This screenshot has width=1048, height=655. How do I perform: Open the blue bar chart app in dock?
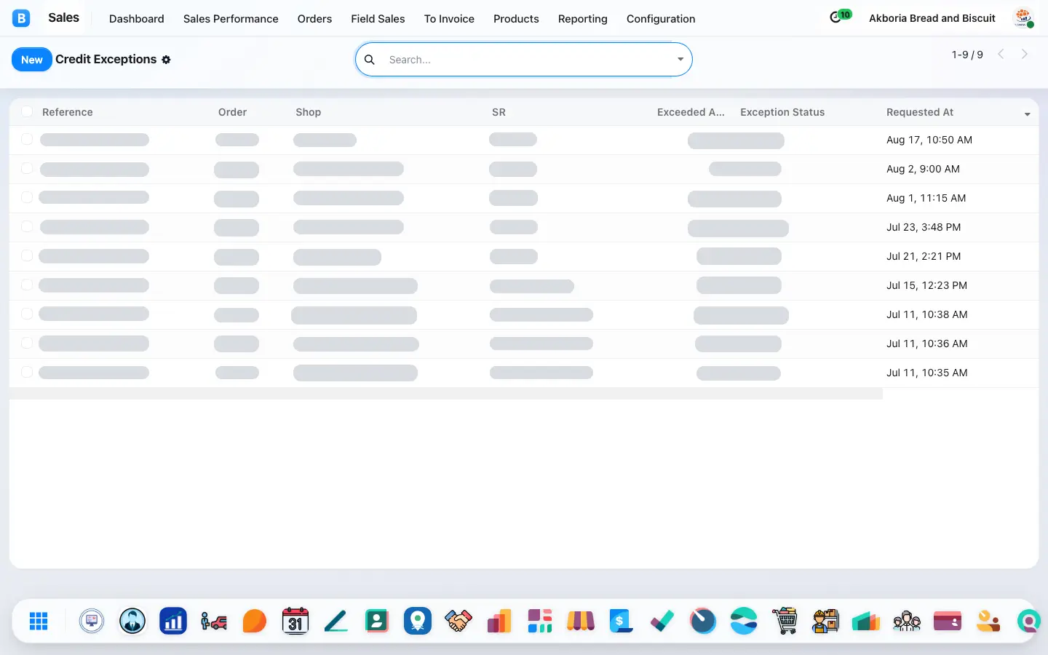pyautogui.click(x=173, y=621)
